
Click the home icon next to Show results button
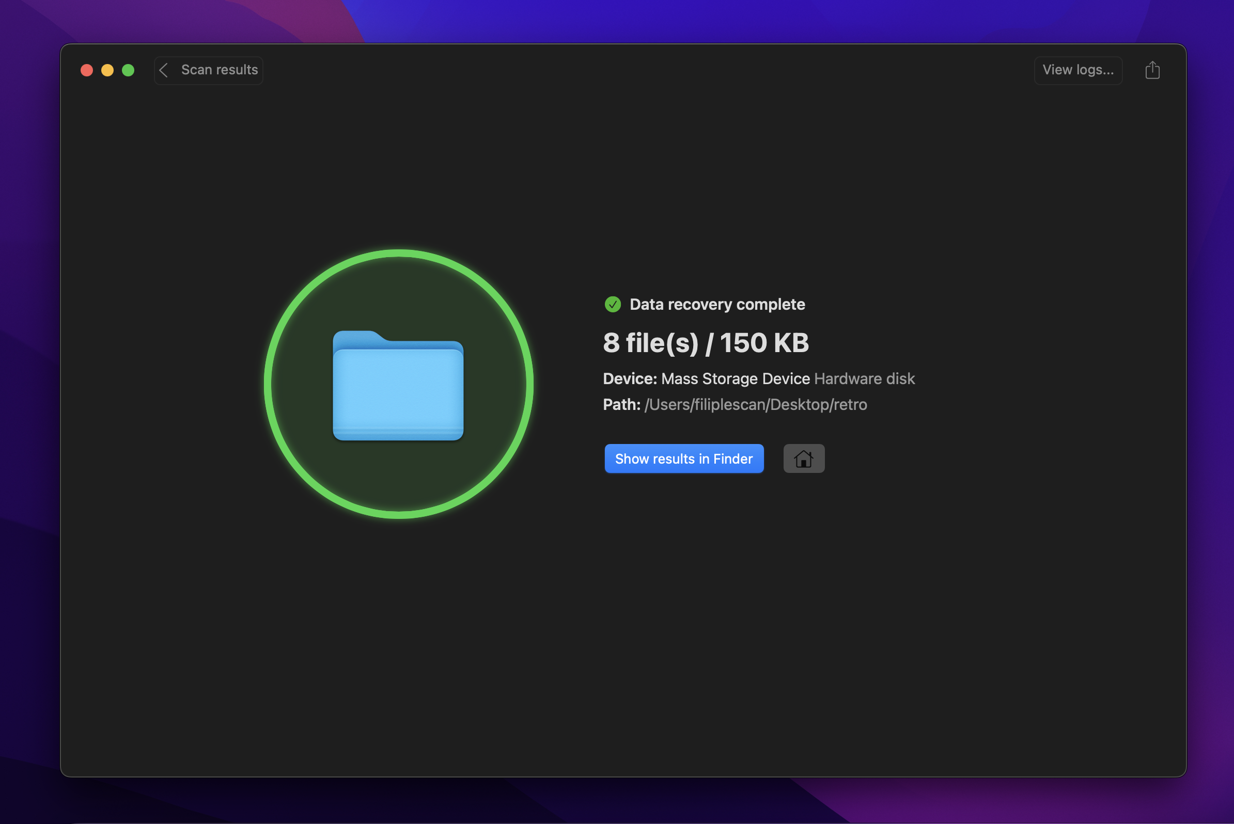tap(802, 458)
